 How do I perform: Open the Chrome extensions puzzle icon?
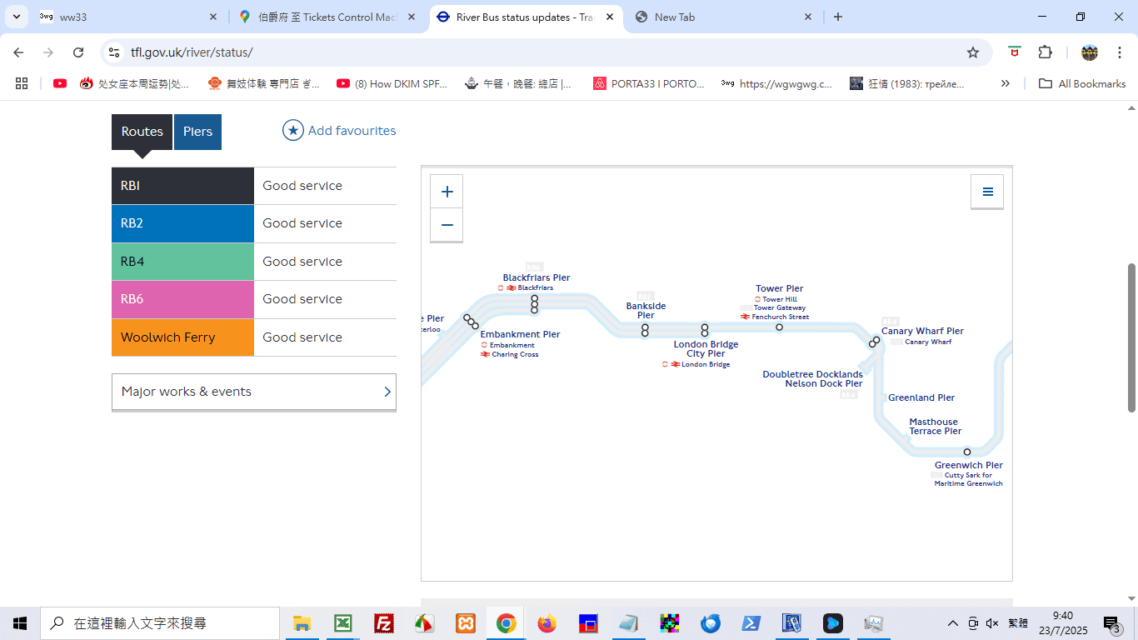[1045, 52]
